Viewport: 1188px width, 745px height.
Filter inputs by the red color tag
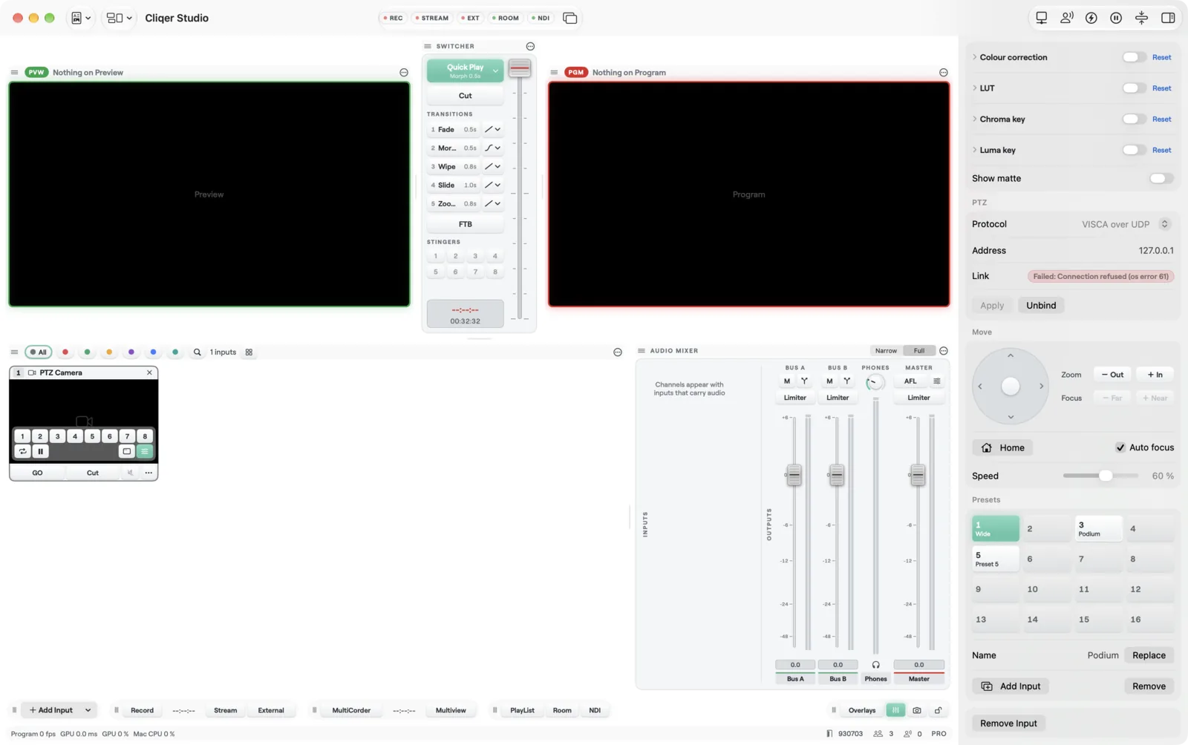pos(65,352)
